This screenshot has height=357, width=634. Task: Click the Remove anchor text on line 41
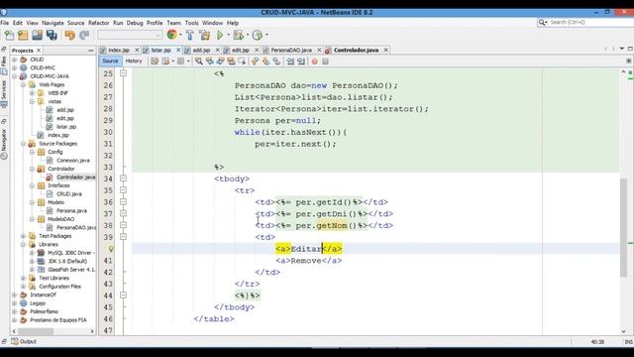click(306, 261)
